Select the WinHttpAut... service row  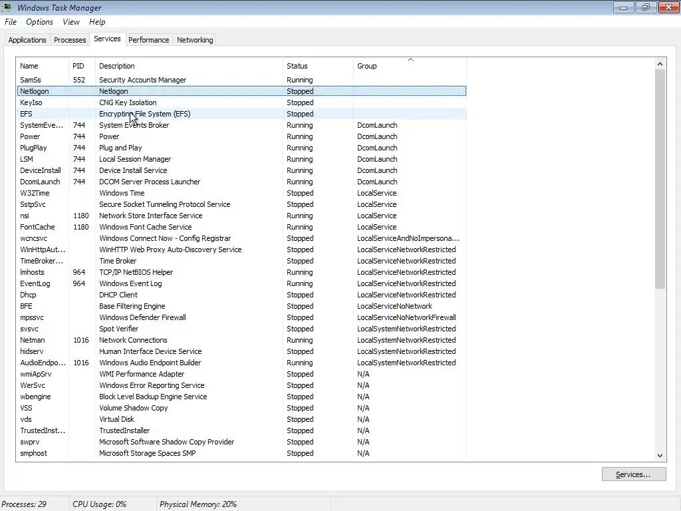[x=241, y=250]
